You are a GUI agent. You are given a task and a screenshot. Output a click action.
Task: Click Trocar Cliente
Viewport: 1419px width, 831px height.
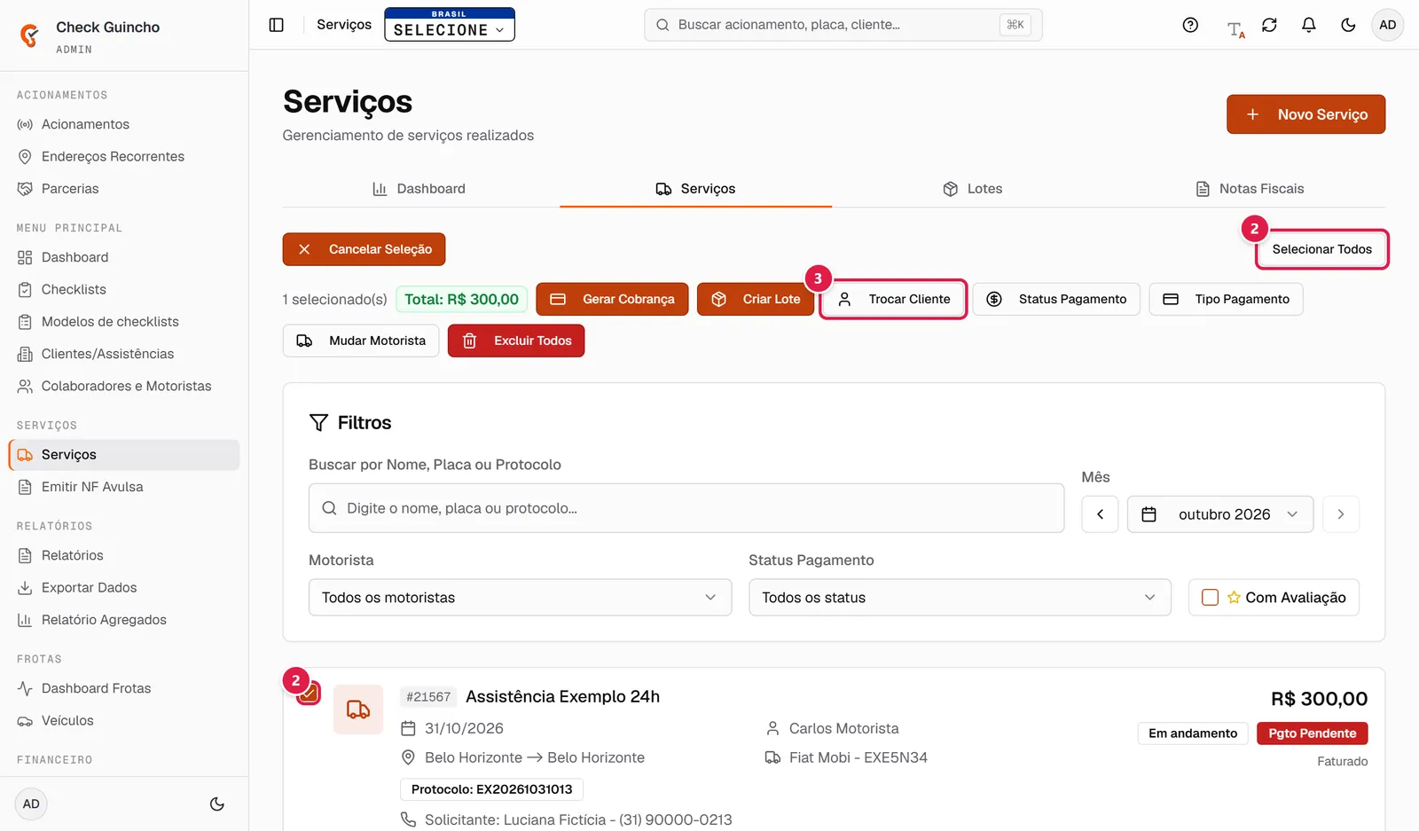pos(893,300)
